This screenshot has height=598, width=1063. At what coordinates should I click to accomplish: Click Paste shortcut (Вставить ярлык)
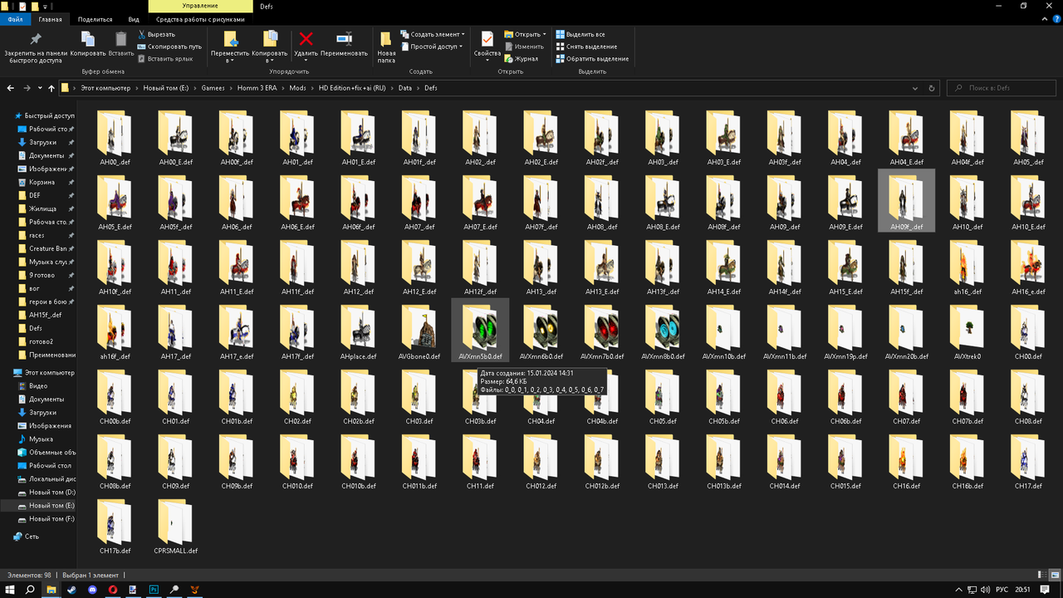coord(164,59)
